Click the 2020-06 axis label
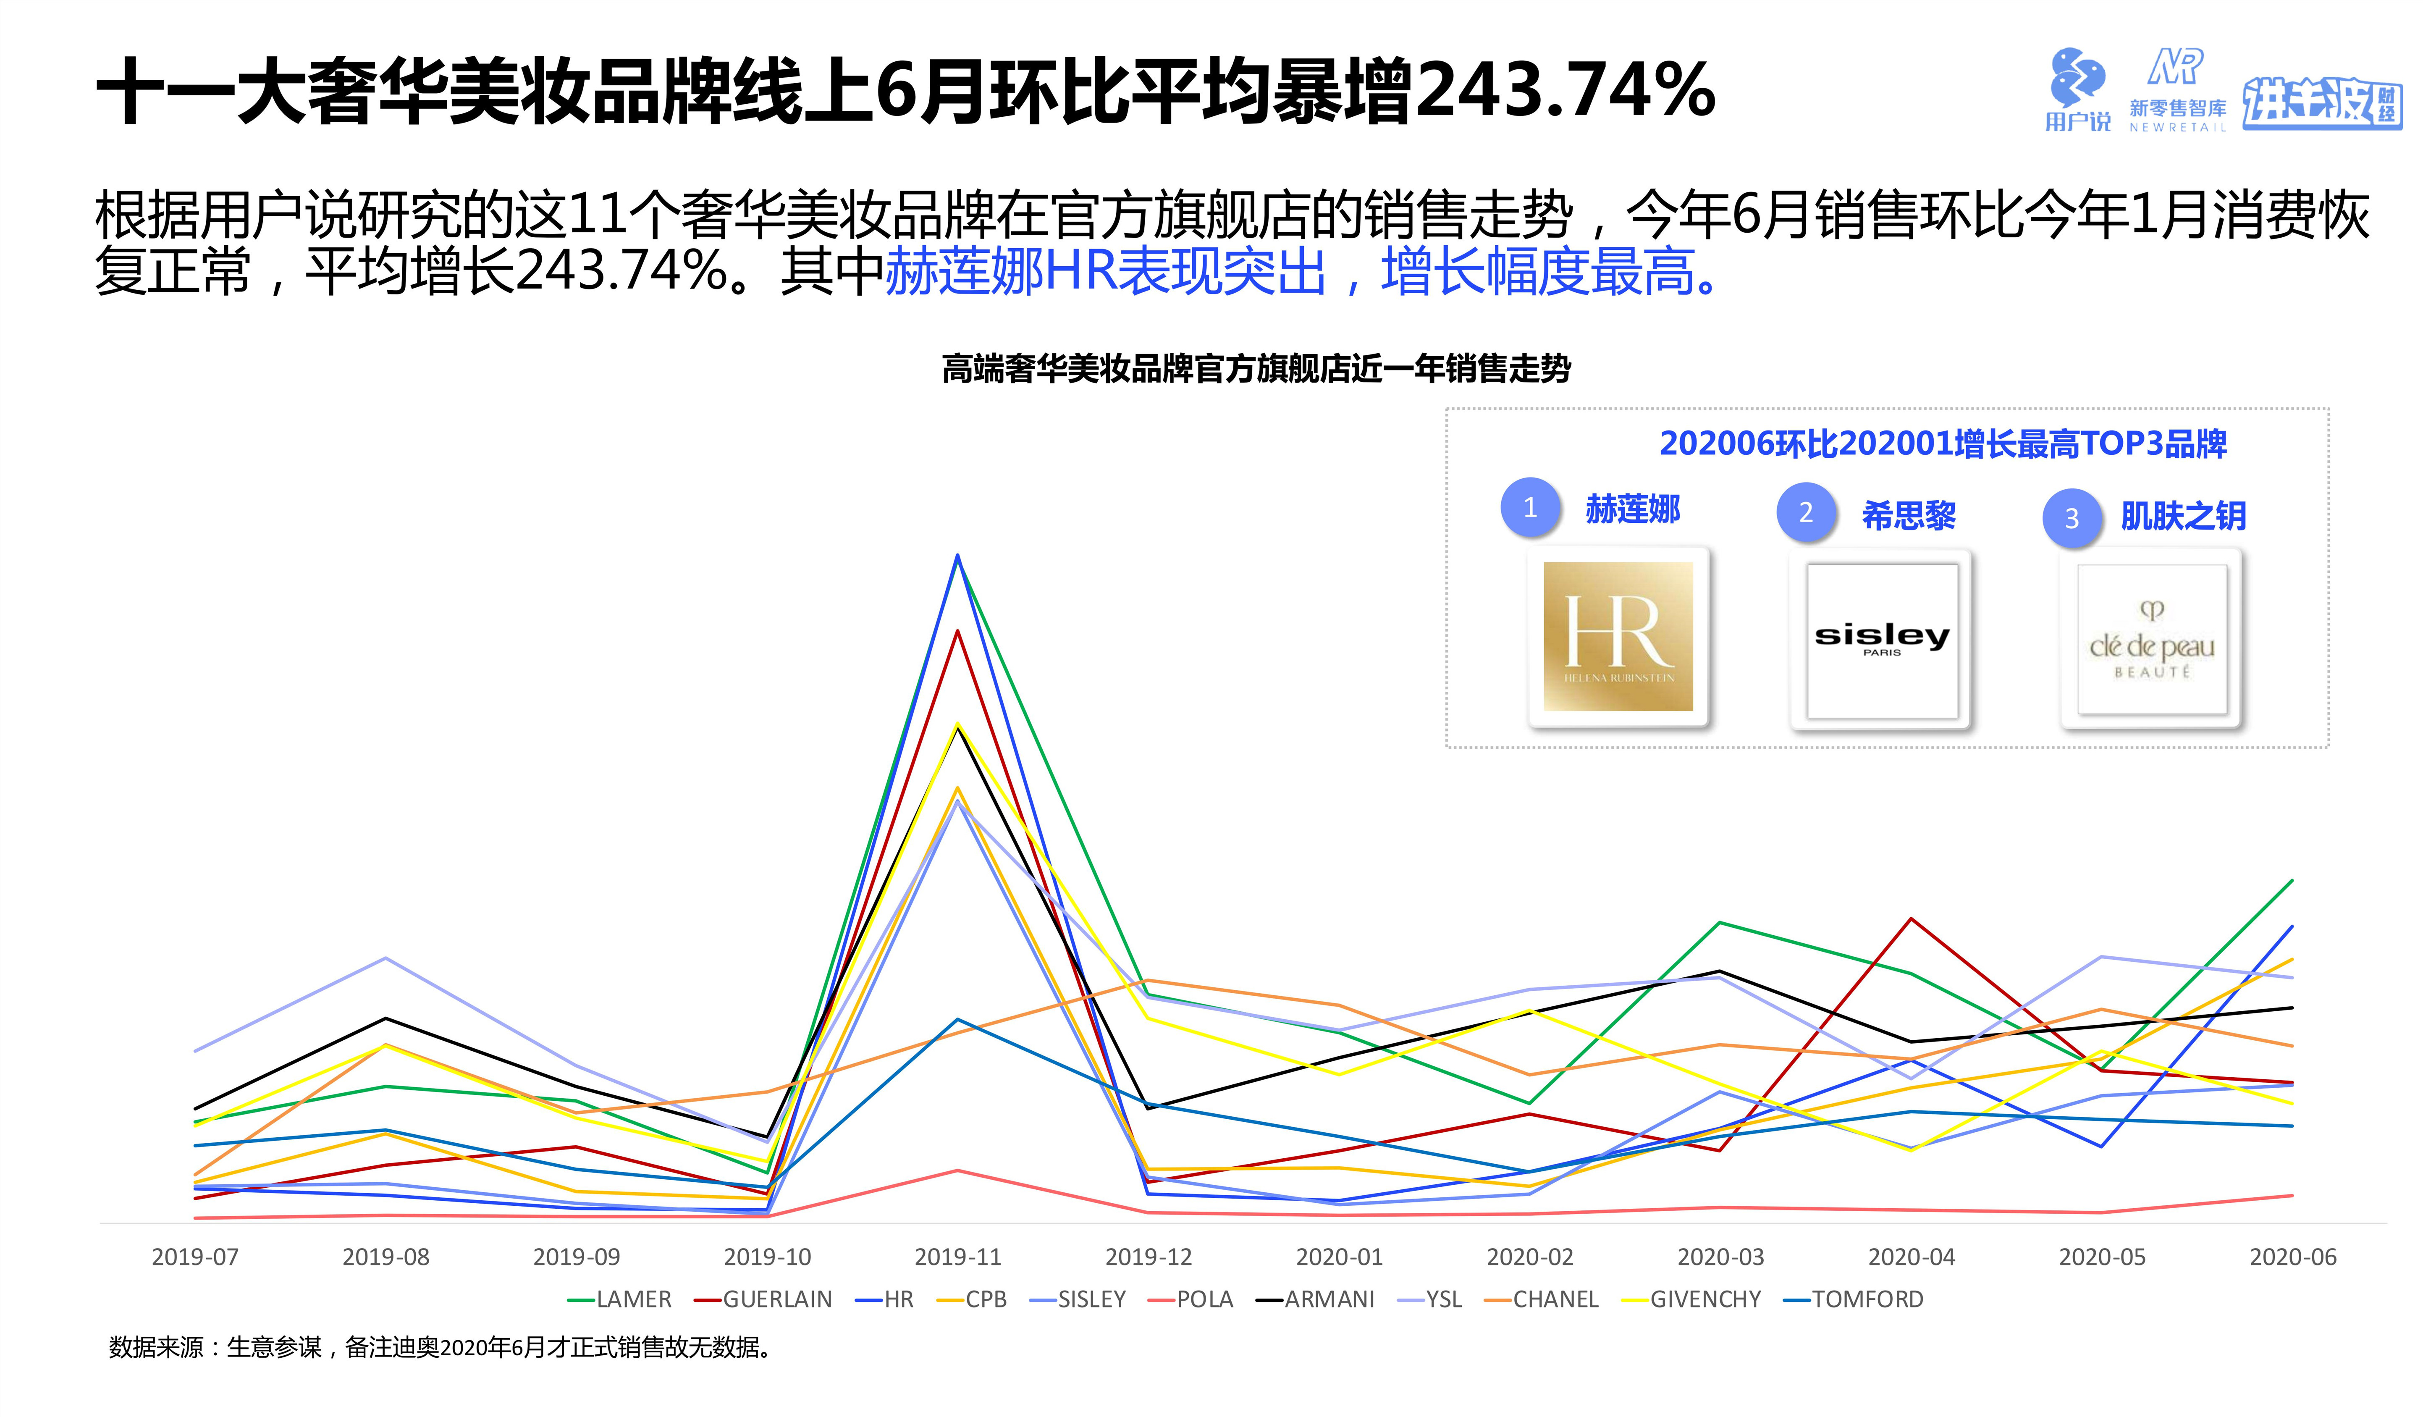Image resolution: width=2423 pixels, height=1417 pixels. pos(2293,1257)
